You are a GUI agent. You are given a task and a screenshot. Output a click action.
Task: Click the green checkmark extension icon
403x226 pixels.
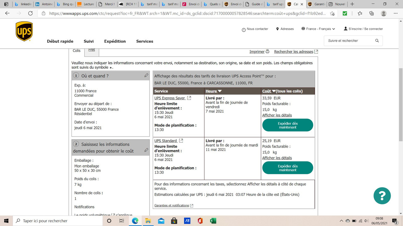click(x=345, y=13)
